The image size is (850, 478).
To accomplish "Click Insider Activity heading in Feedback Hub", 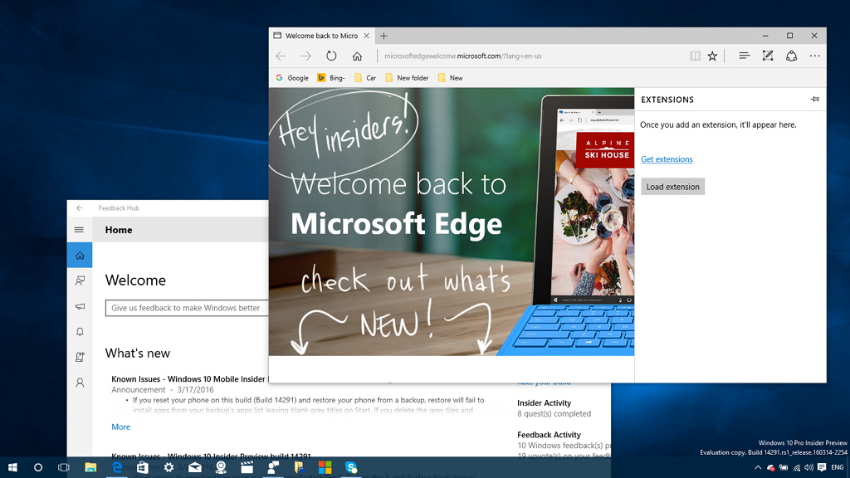I will pos(544,402).
